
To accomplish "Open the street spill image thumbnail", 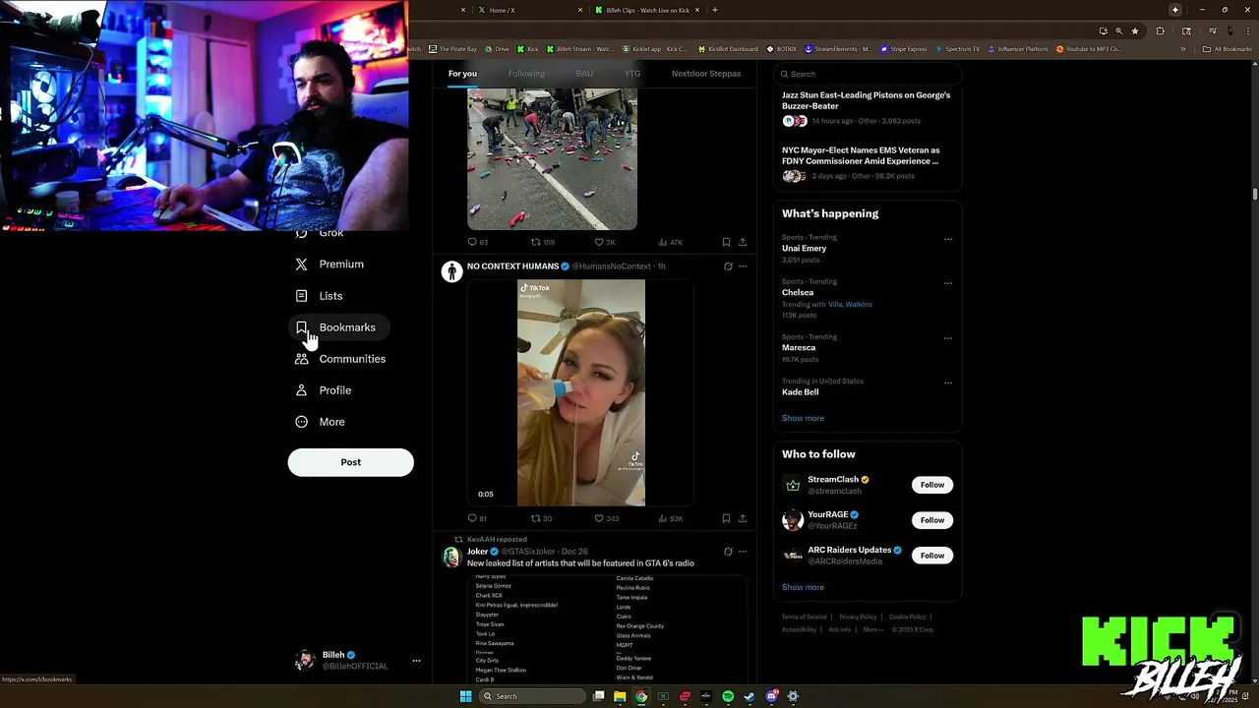I will coord(552,159).
